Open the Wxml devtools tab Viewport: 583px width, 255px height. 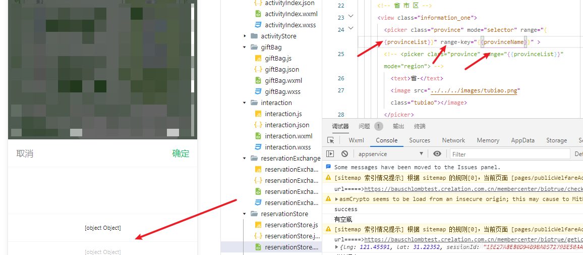(356, 140)
